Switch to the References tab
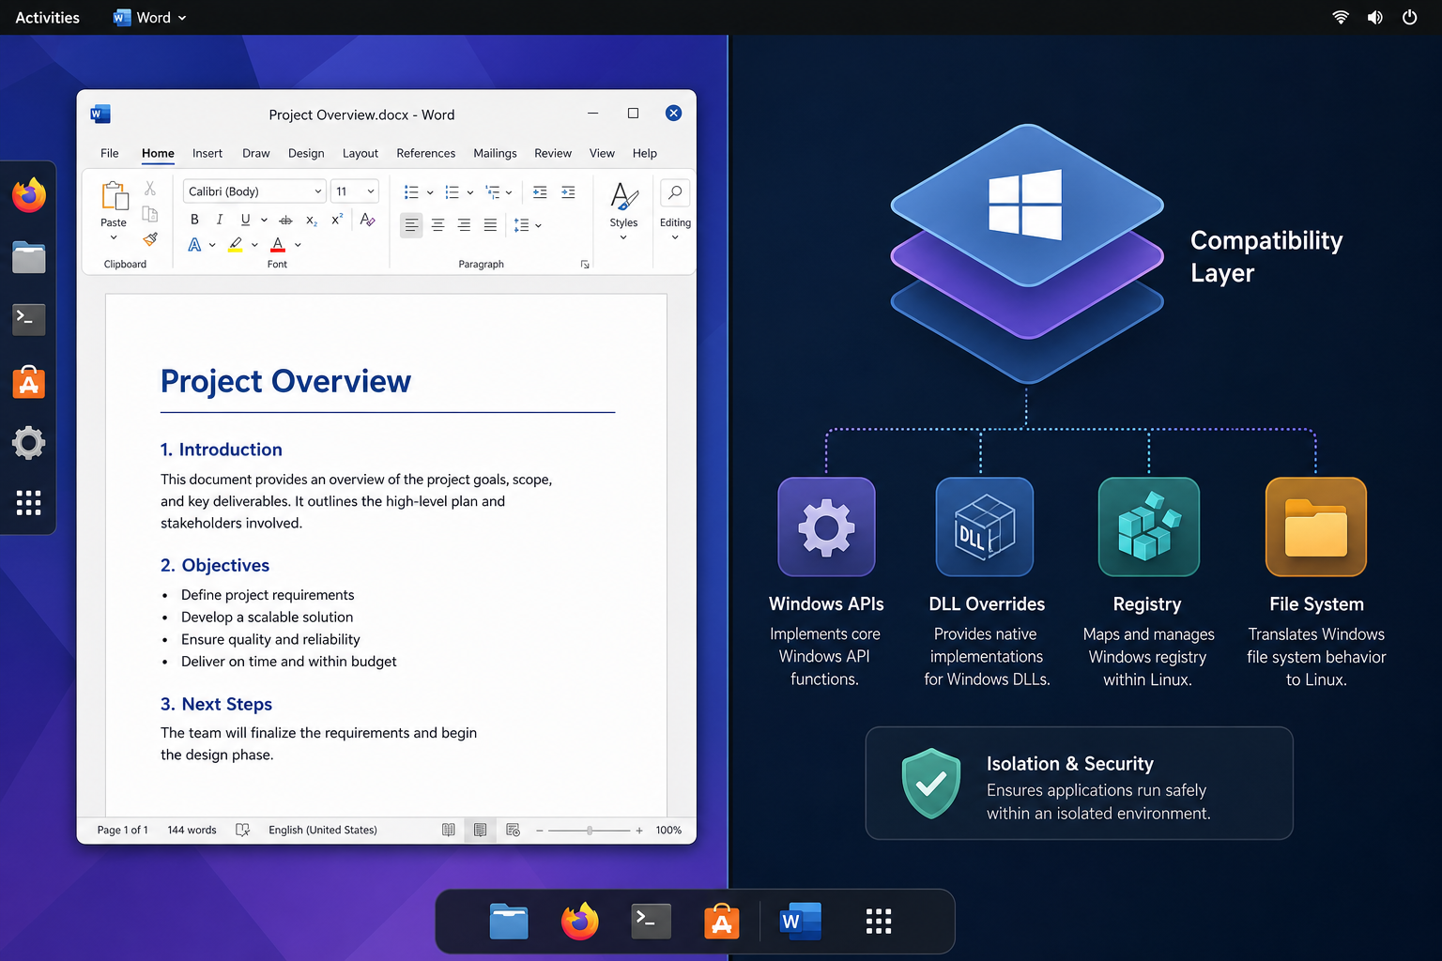 426,153
